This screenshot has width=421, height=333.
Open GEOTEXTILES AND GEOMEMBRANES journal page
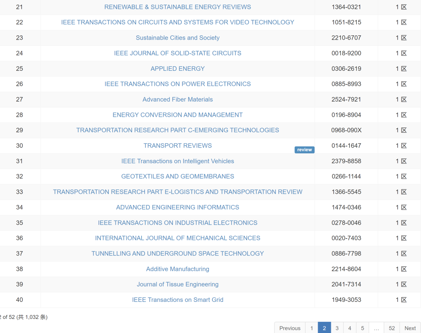tap(177, 176)
